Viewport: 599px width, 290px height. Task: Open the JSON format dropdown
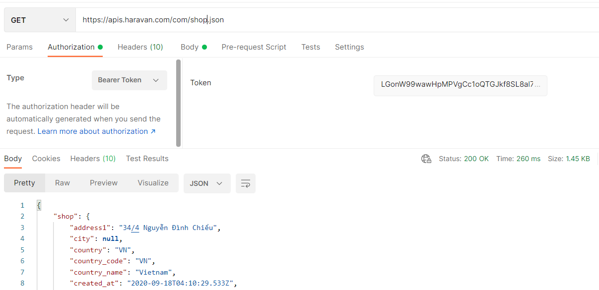(206, 183)
